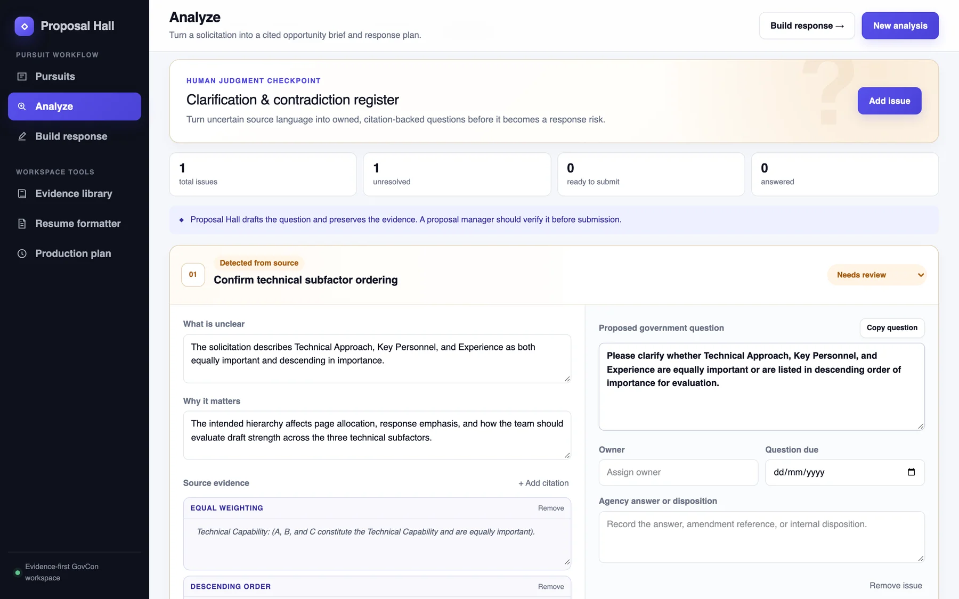
Task: Click the unresolved count card
Action: (x=457, y=175)
